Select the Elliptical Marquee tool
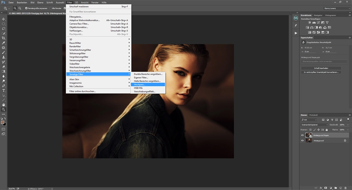Image resolution: width=352 pixels, height=190 pixels. [4, 24]
